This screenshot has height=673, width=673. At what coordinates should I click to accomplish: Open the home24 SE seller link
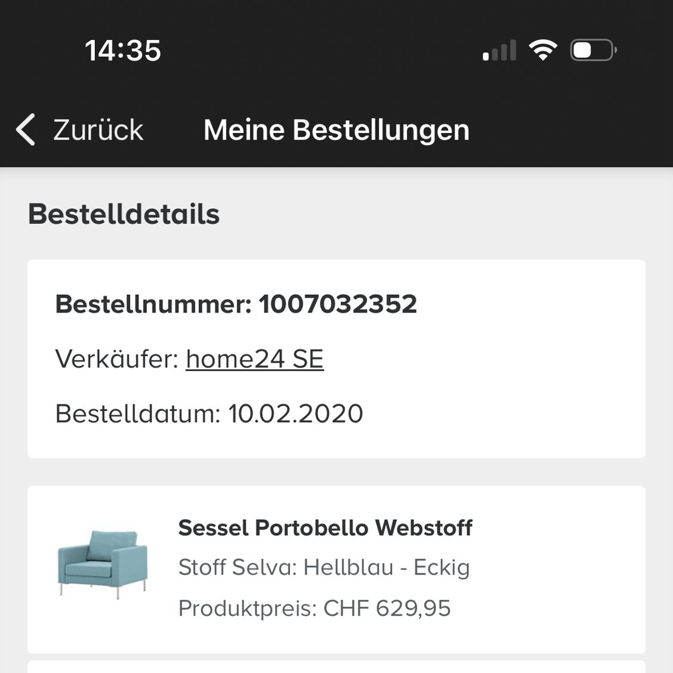pyautogui.click(x=255, y=359)
